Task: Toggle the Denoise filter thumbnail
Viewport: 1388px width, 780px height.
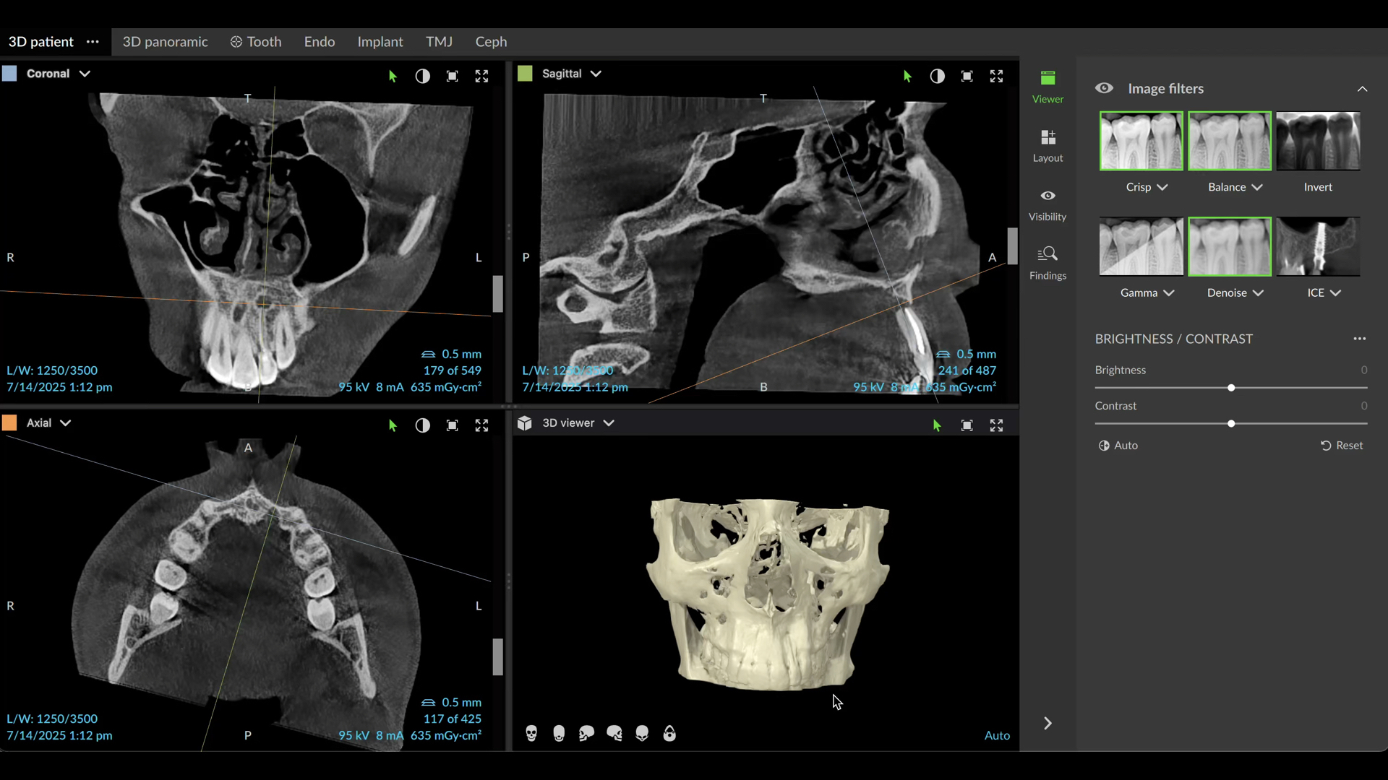Action: tap(1229, 247)
